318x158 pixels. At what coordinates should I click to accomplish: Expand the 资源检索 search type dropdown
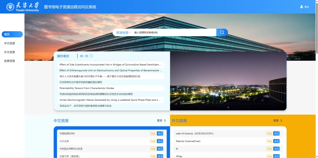[x=123, y=33]
